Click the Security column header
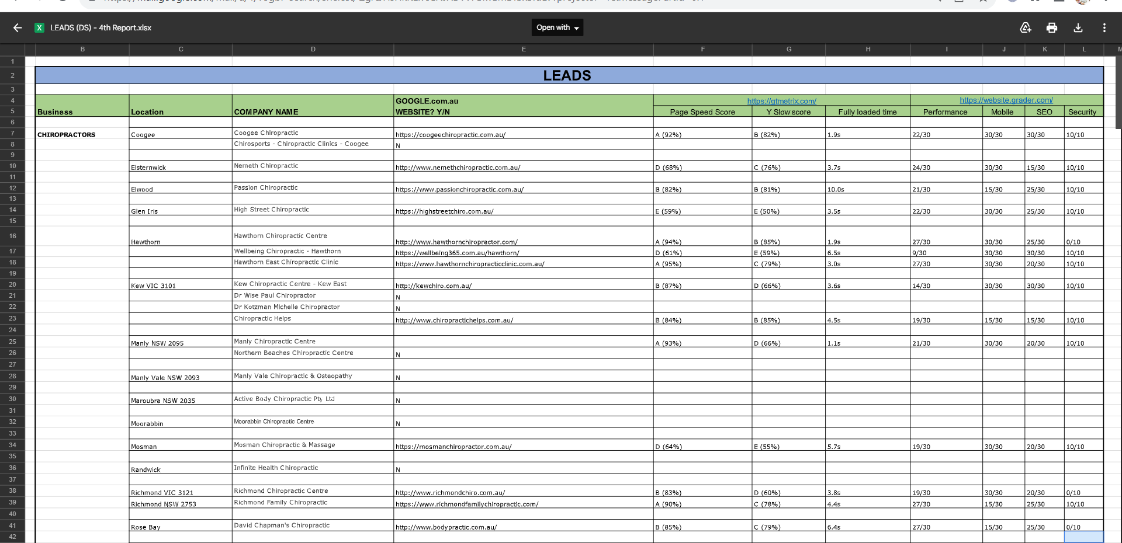This screenshot has height=543, width=1122. [x=1083, y=112]
